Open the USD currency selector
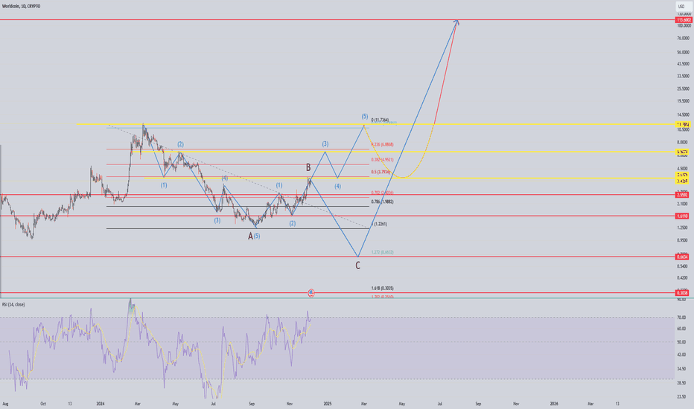 pos(681,7)
